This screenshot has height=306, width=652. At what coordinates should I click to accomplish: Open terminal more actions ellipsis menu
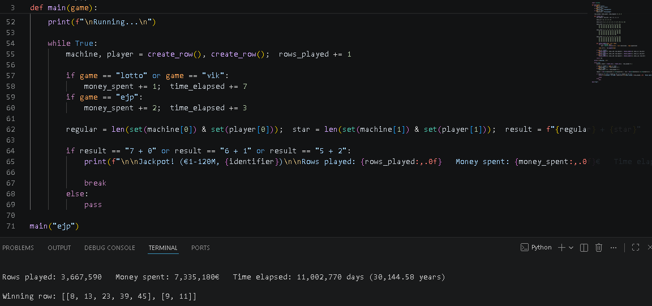pyautogui.click(x=614, y=247)
